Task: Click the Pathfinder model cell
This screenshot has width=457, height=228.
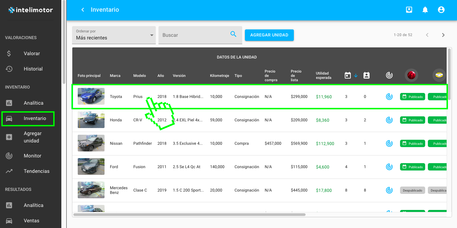Action: [142, 143]
